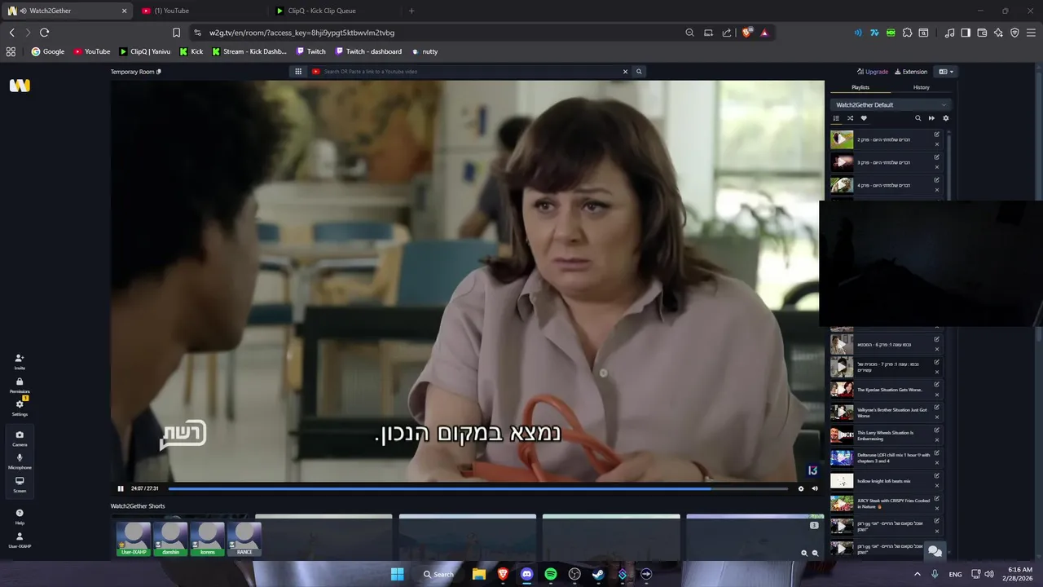
Task: Switch to the Playlists tab
Action: [860, 87]
